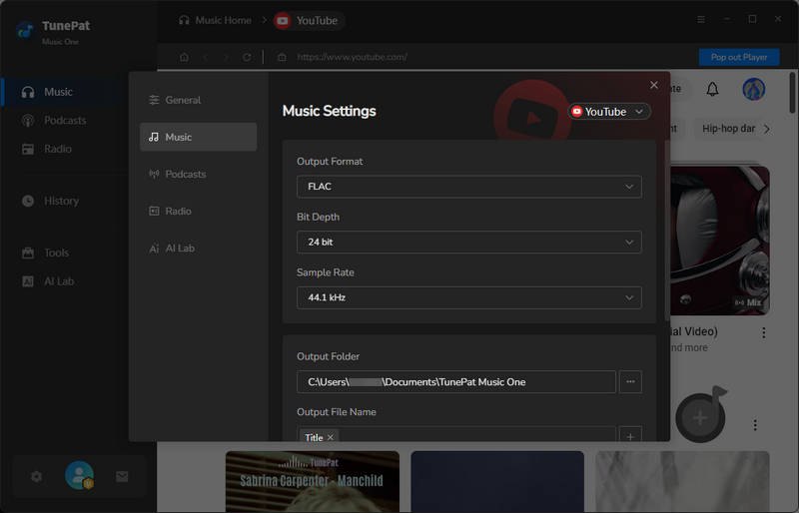Open the hamburger menu in title bar
Viewport: 799px width, 513px height.
pos(700,19)
